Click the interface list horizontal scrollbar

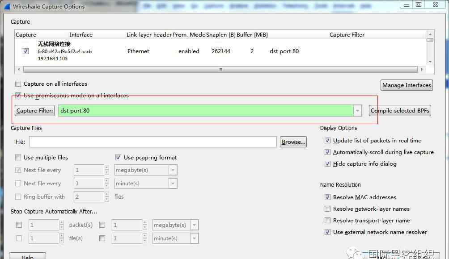point(220,69)
